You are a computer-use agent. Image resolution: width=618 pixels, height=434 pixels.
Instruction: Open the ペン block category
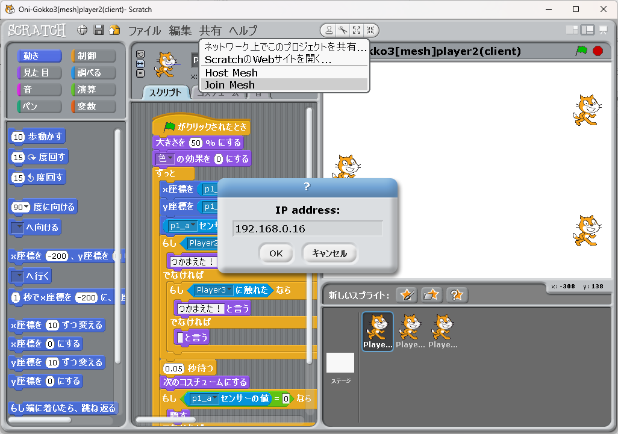(x=39, y=107)
